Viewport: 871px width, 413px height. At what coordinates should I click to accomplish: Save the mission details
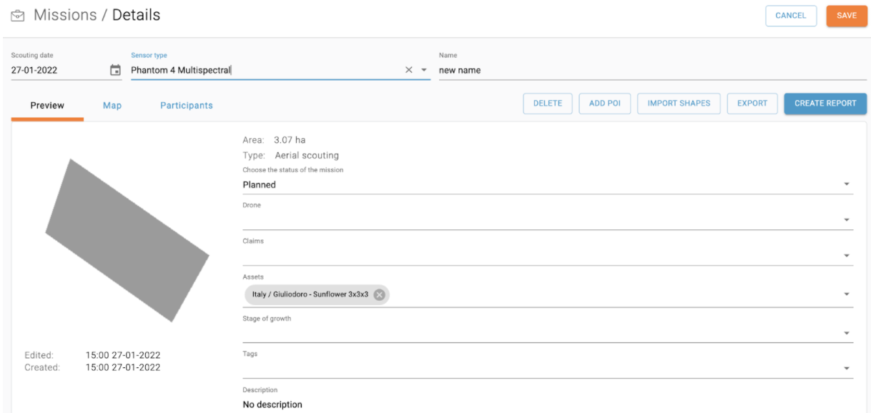847,16
